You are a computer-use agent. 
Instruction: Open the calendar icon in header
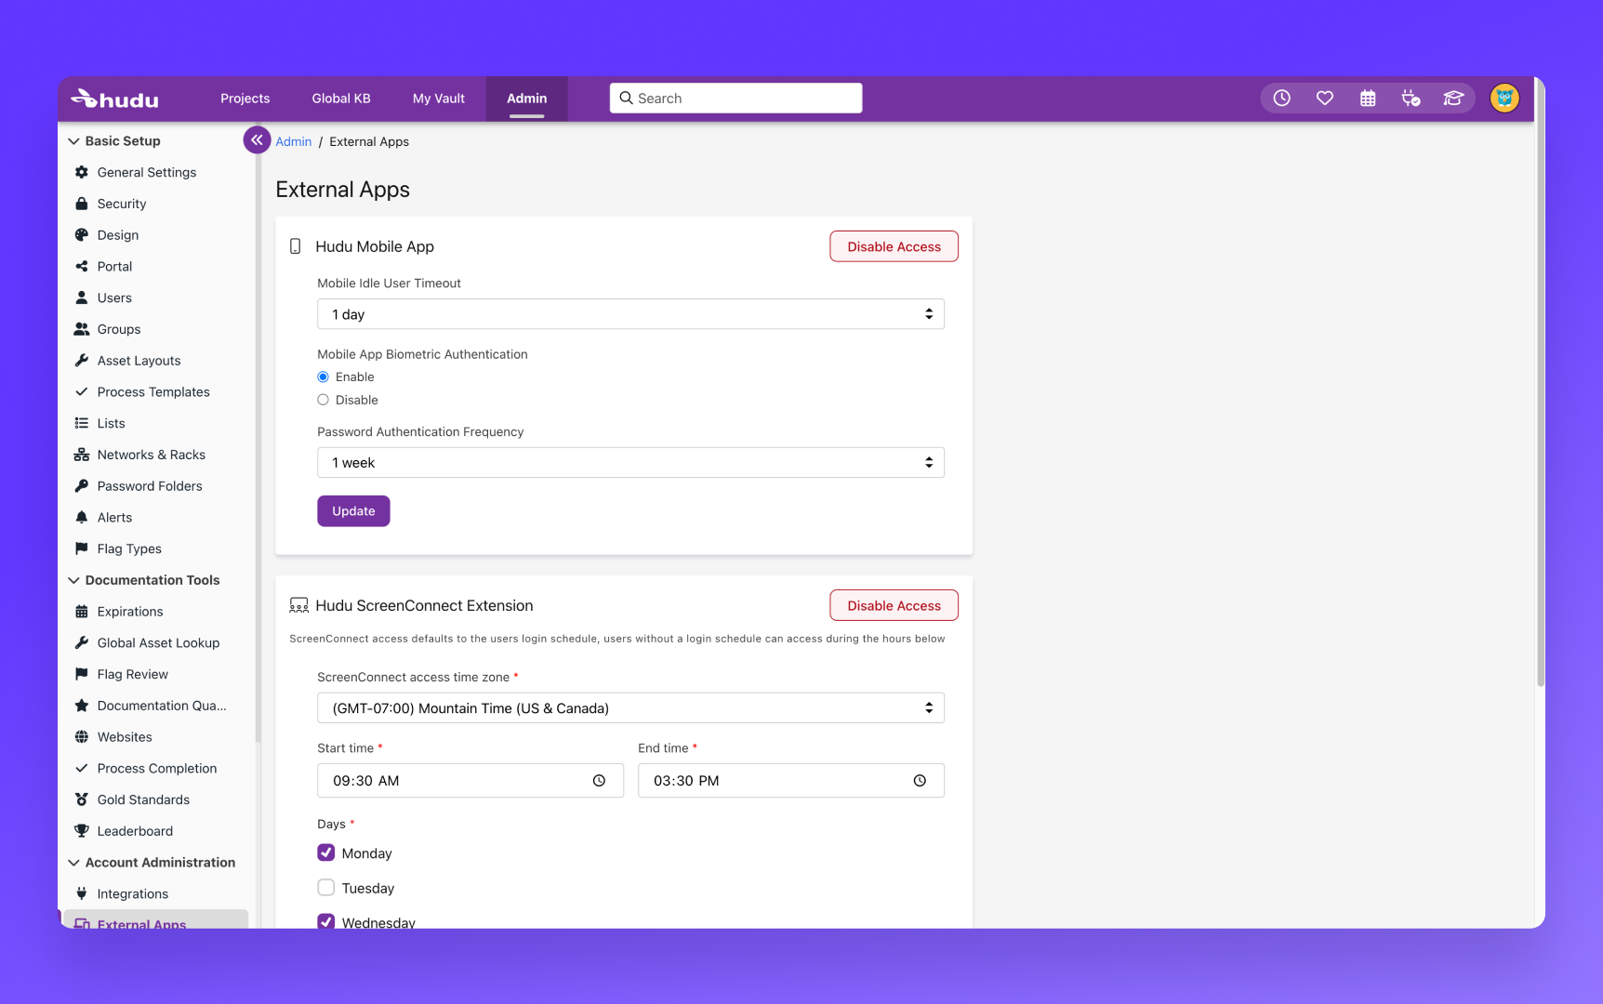(1368, 99)
